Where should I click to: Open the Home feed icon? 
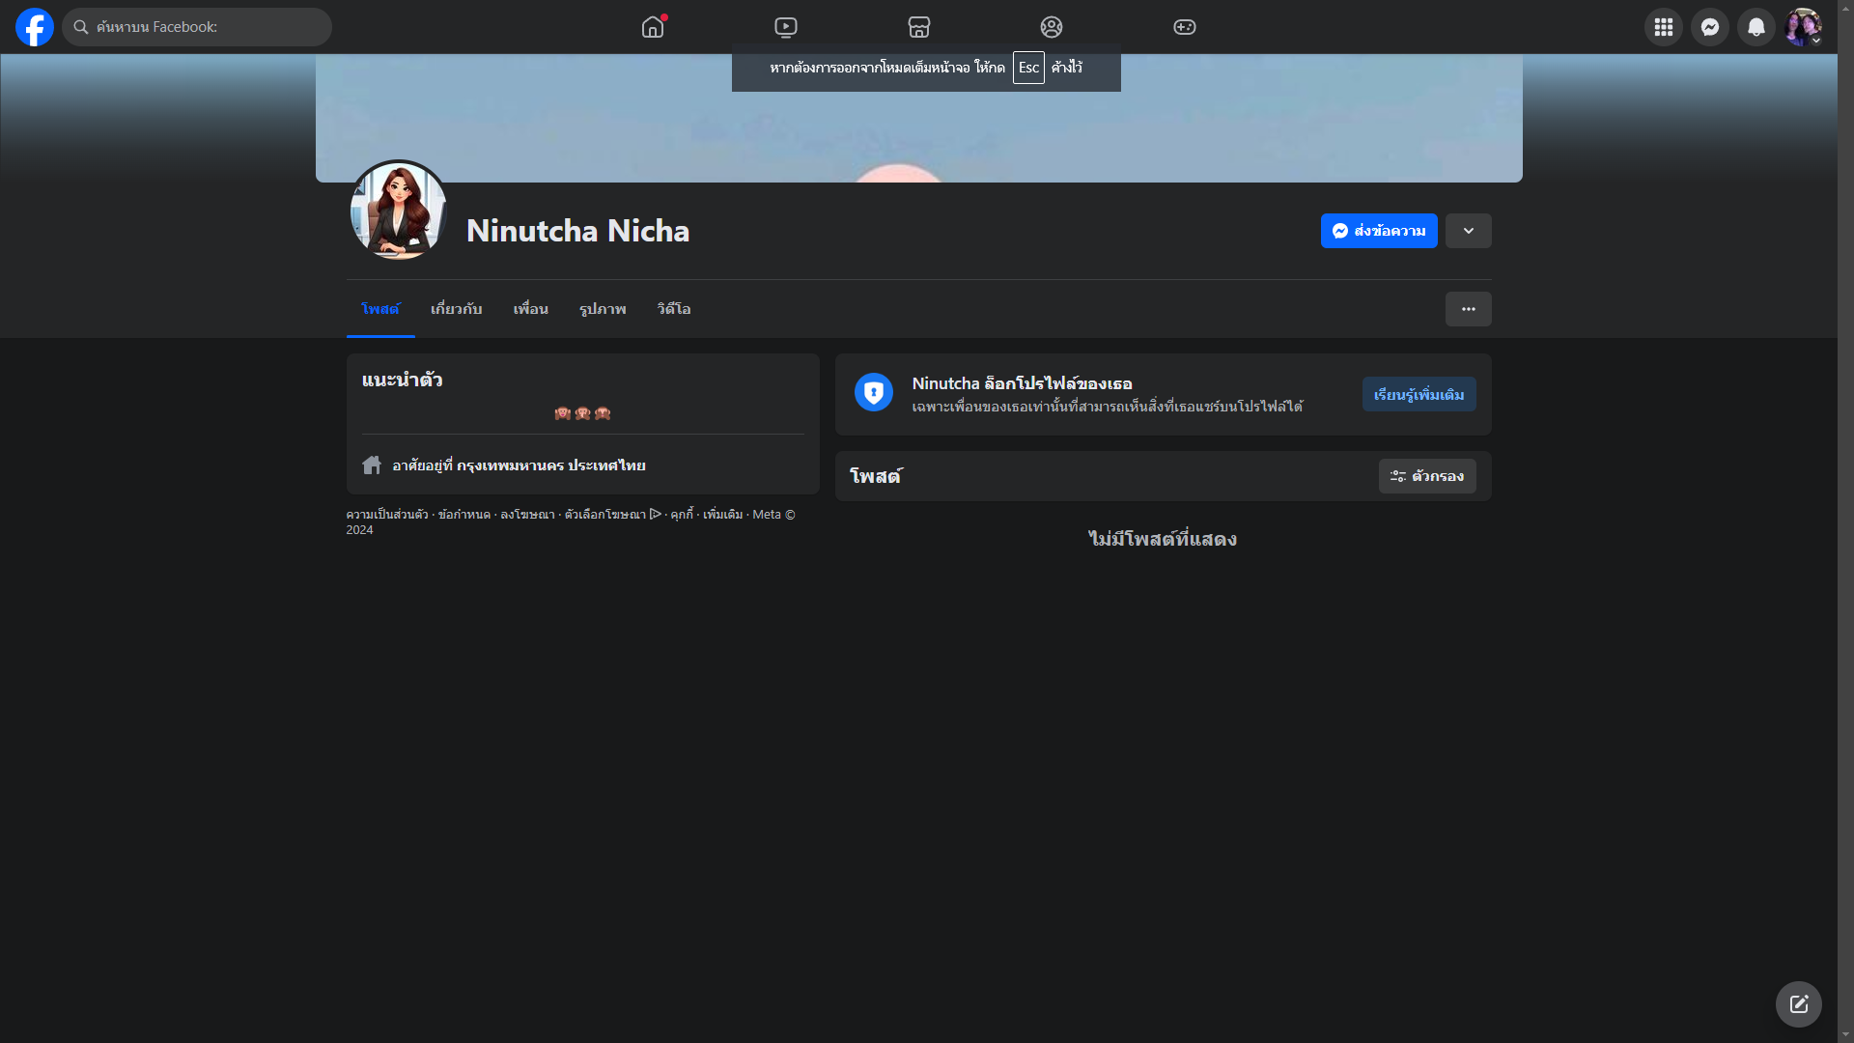click(x=653, y=27)
